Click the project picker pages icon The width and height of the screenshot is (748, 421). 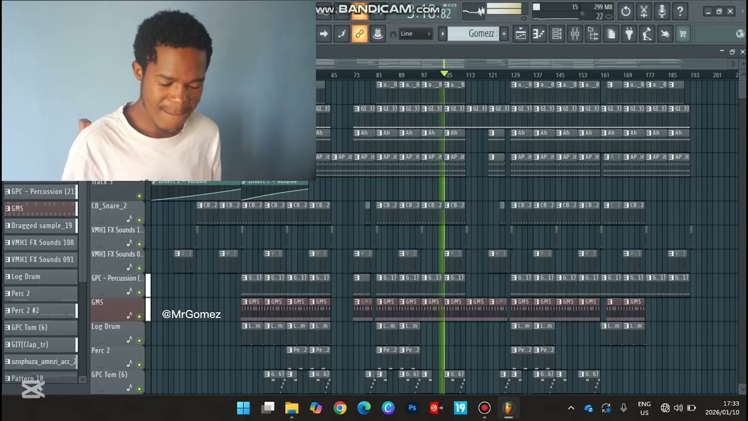611,34
